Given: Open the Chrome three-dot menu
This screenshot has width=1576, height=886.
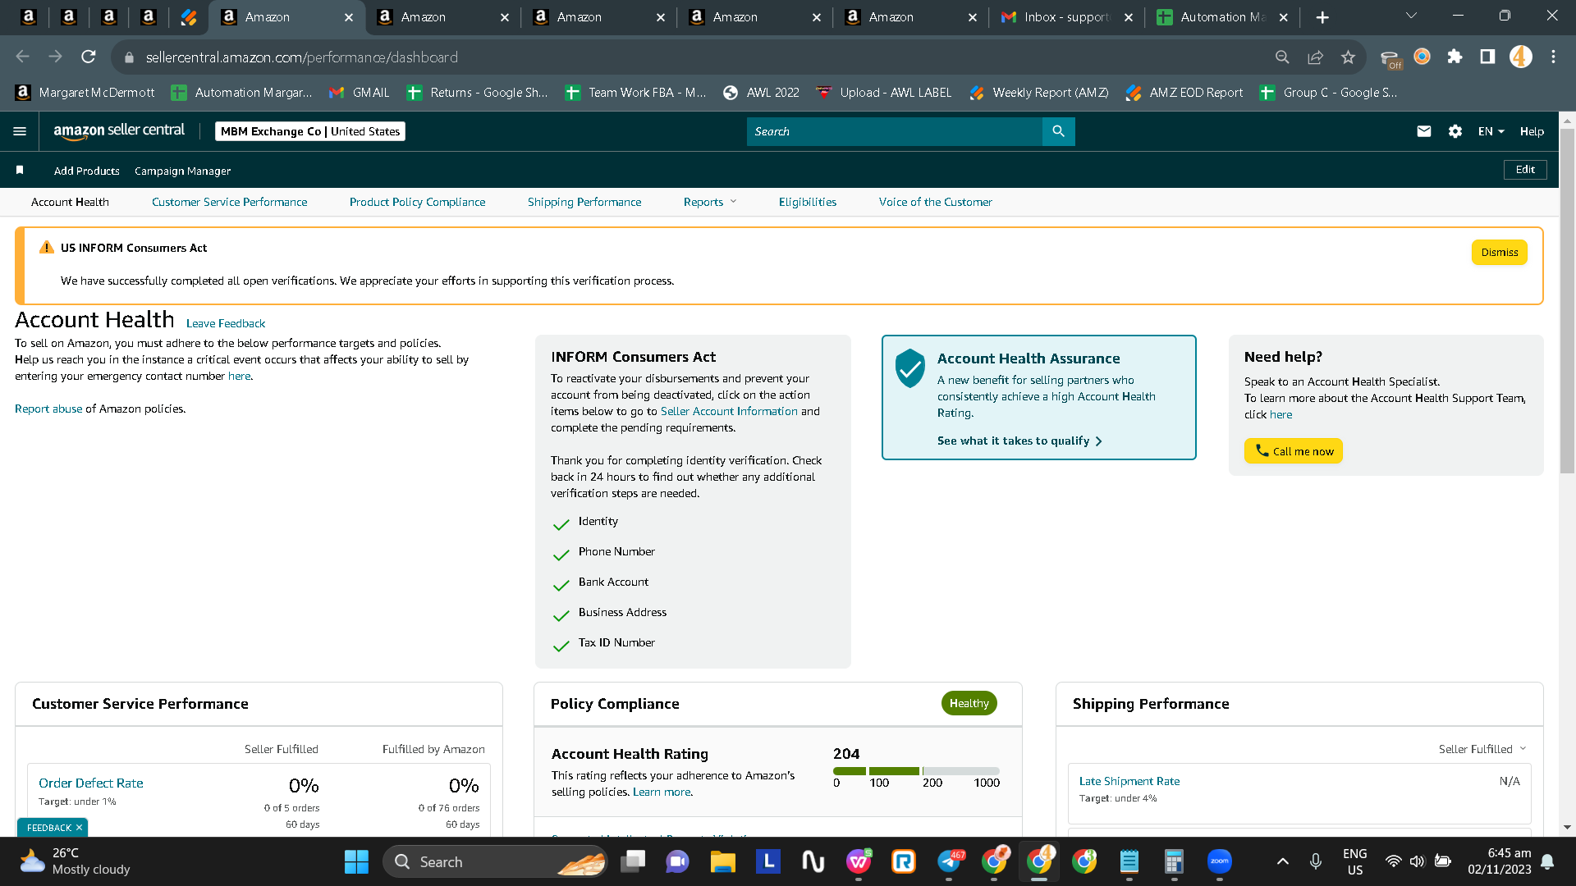Looking at the screenshot, I should 1553,57.
